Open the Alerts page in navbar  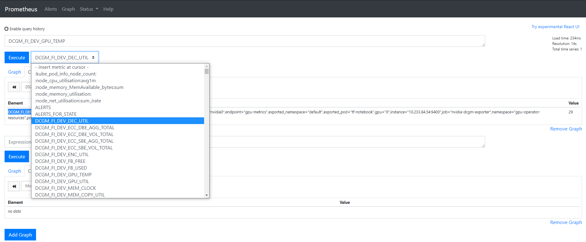51,9
